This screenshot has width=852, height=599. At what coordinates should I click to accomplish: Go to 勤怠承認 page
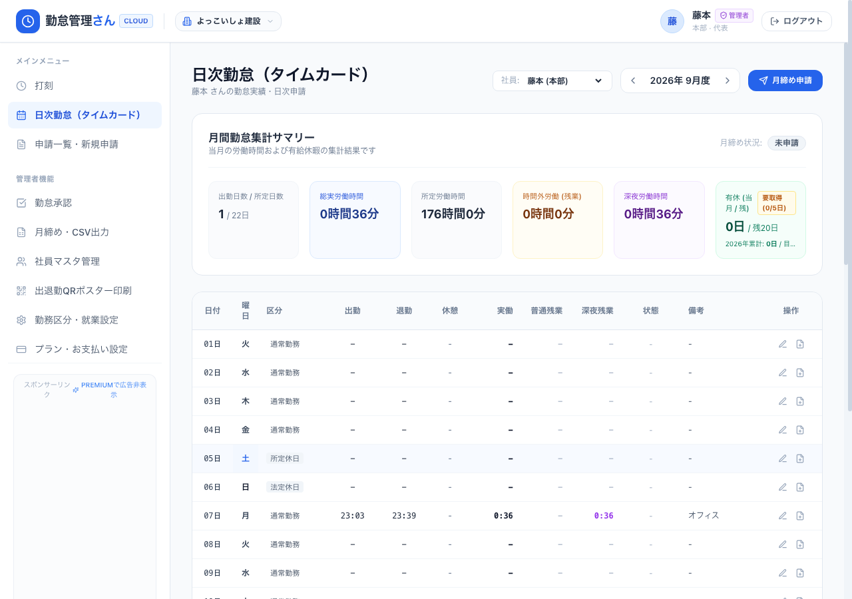point(85,203)
